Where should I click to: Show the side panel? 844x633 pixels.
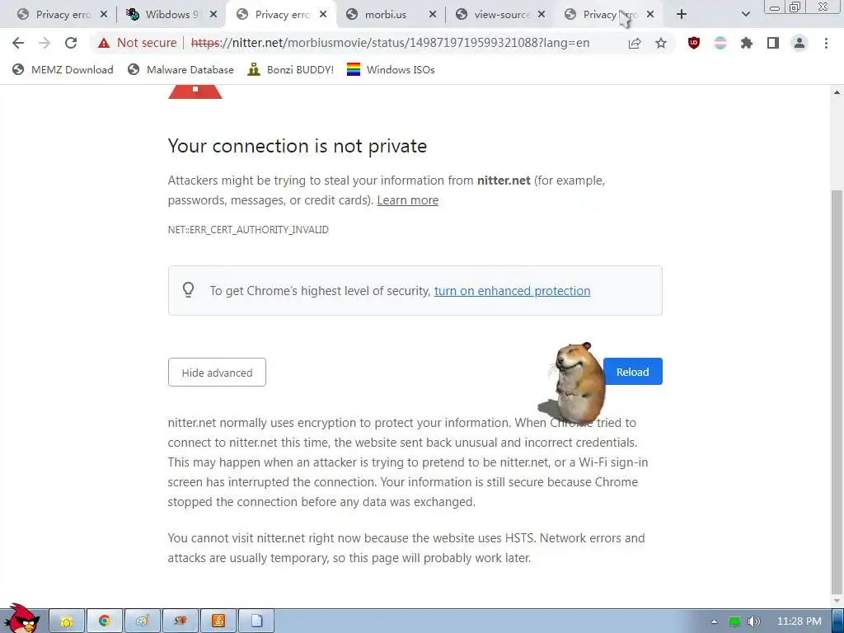click(x=773, y=43)
